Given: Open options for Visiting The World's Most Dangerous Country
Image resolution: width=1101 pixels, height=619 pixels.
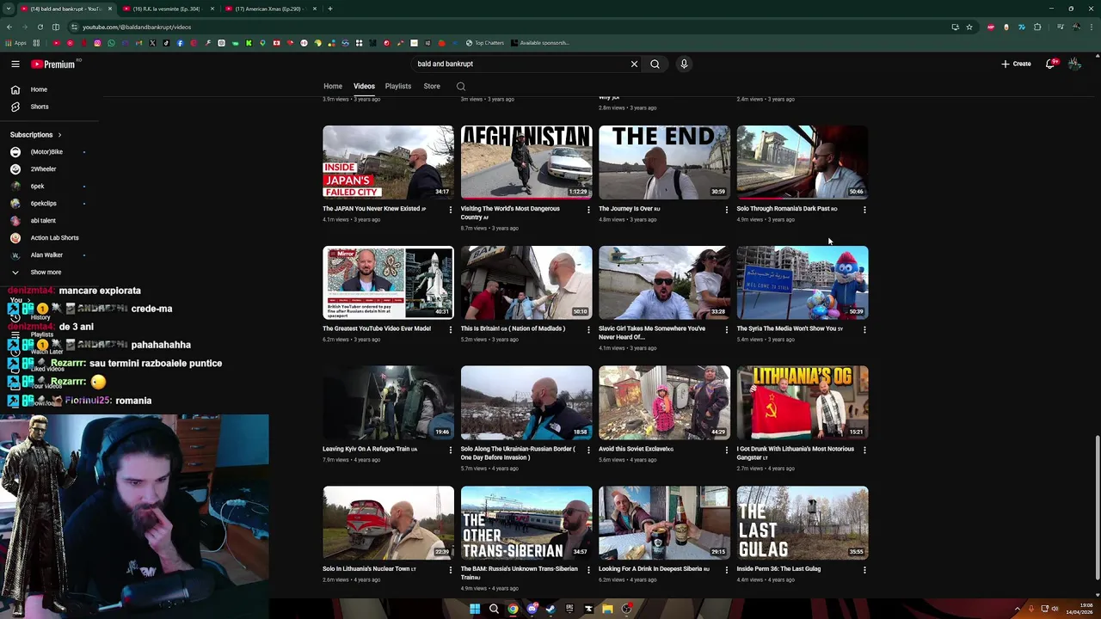Looking at the screenshot, I should pos(588,209).
